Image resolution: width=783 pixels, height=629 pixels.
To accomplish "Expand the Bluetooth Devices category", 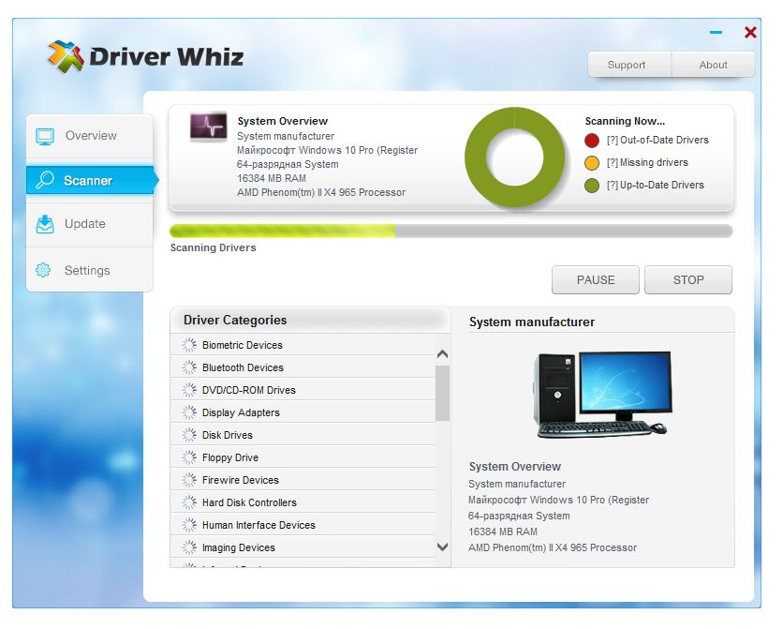I will click(x=244, y=367).
